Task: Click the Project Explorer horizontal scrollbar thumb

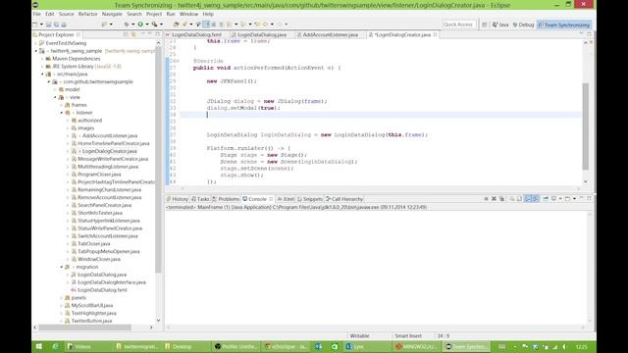Action: 85,328
